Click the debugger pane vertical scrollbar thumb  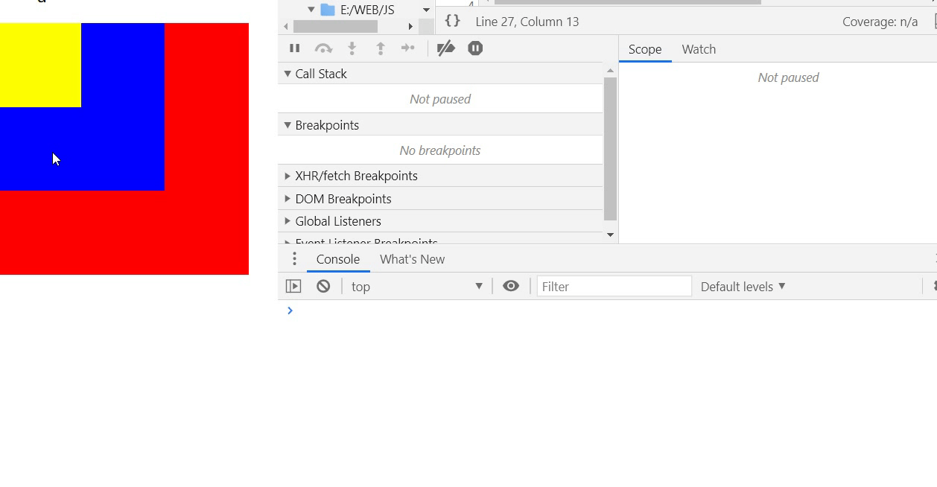(x=610, y=149)
